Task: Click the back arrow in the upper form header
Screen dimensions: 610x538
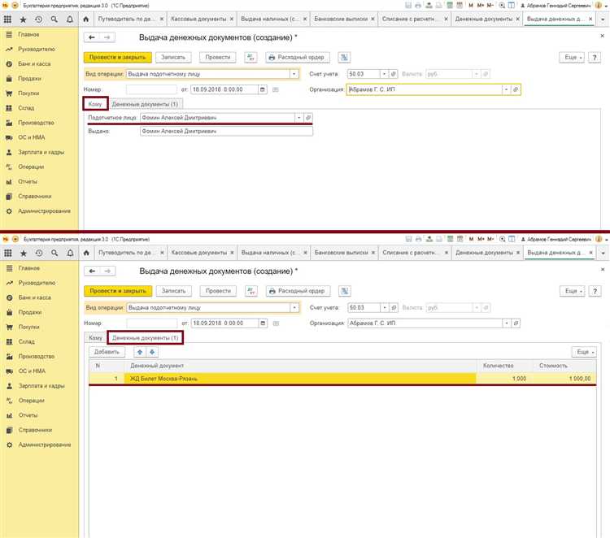Action: pos(92,37)
